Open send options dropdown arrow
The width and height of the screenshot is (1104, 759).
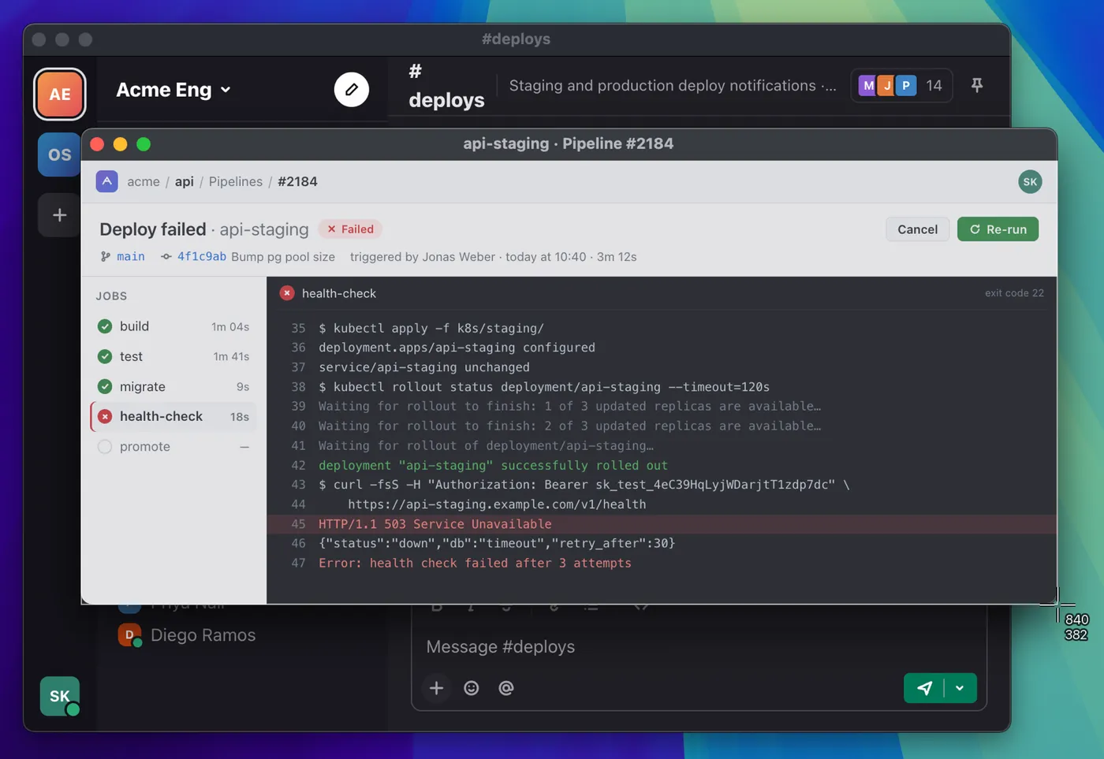tap(960, 688)
